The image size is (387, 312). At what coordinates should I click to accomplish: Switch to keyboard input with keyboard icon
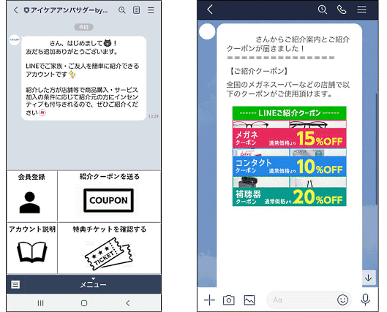(15, 284)
